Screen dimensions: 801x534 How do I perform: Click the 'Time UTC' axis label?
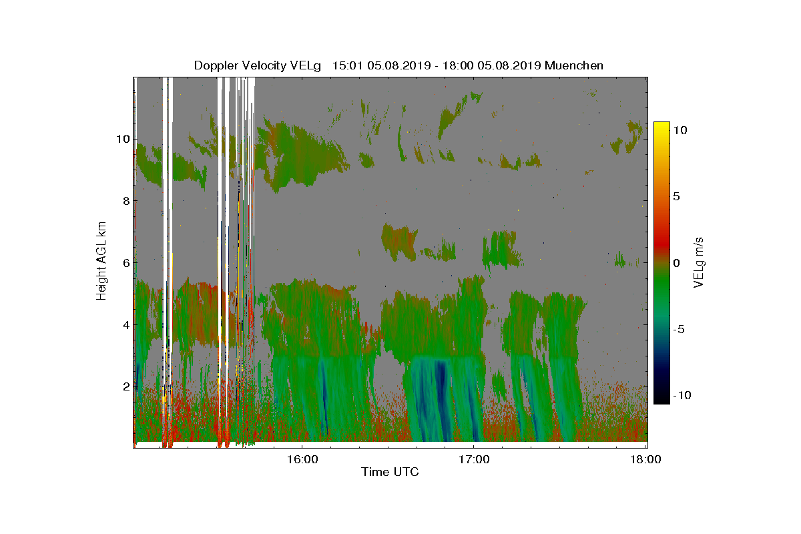pos(390,472)
